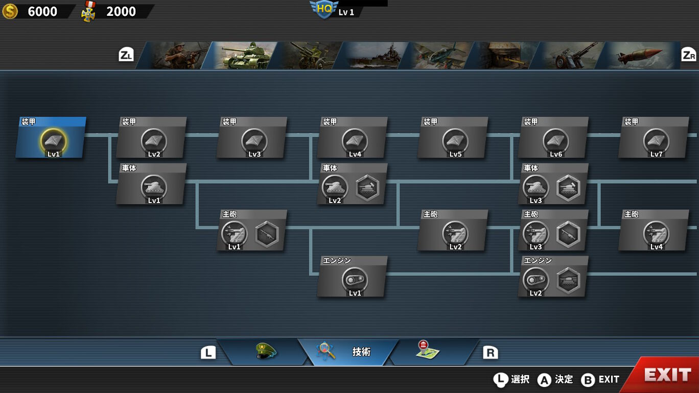Open the fighter aircraft category tab
Image resolution: width=699 pixels, height=393 pixels.
coord(437,56)
